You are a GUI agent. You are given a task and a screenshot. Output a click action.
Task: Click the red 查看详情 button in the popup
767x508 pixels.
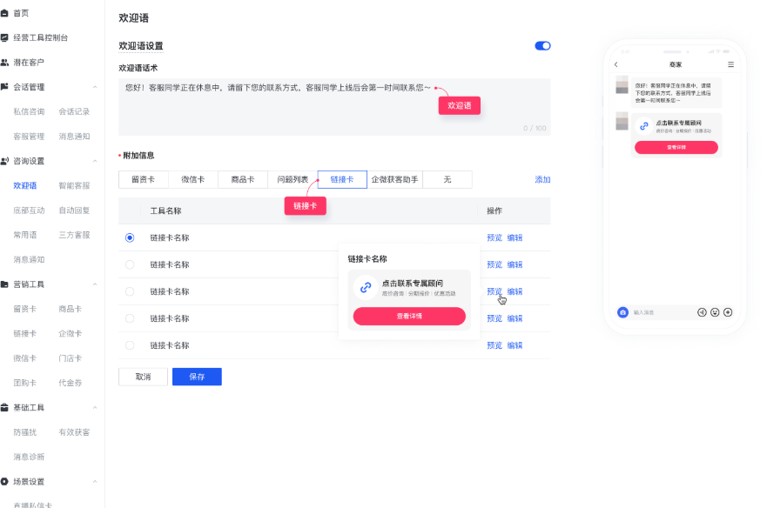coord(409,317)
